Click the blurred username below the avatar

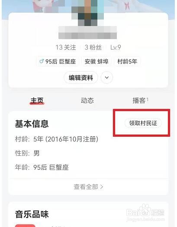point(87,33)
